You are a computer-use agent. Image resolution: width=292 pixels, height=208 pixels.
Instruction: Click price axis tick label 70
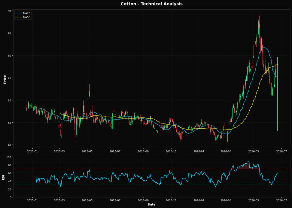(x=10, y=100)
